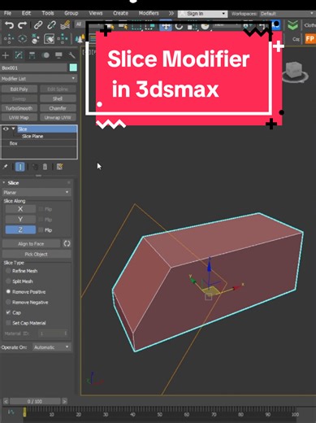Click the Redo arrow icon
This screenshot has width=316, height=423.
[22, 25]
